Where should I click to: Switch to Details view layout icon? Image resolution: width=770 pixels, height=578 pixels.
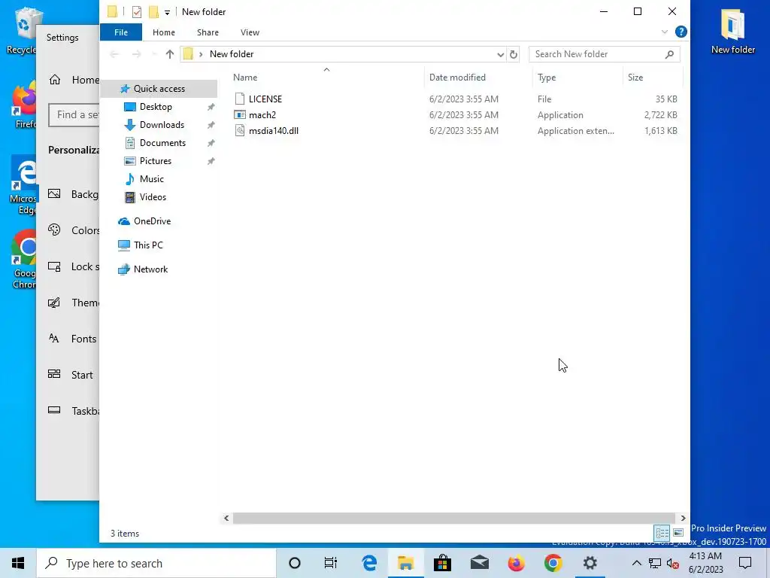tap(662, 533)
